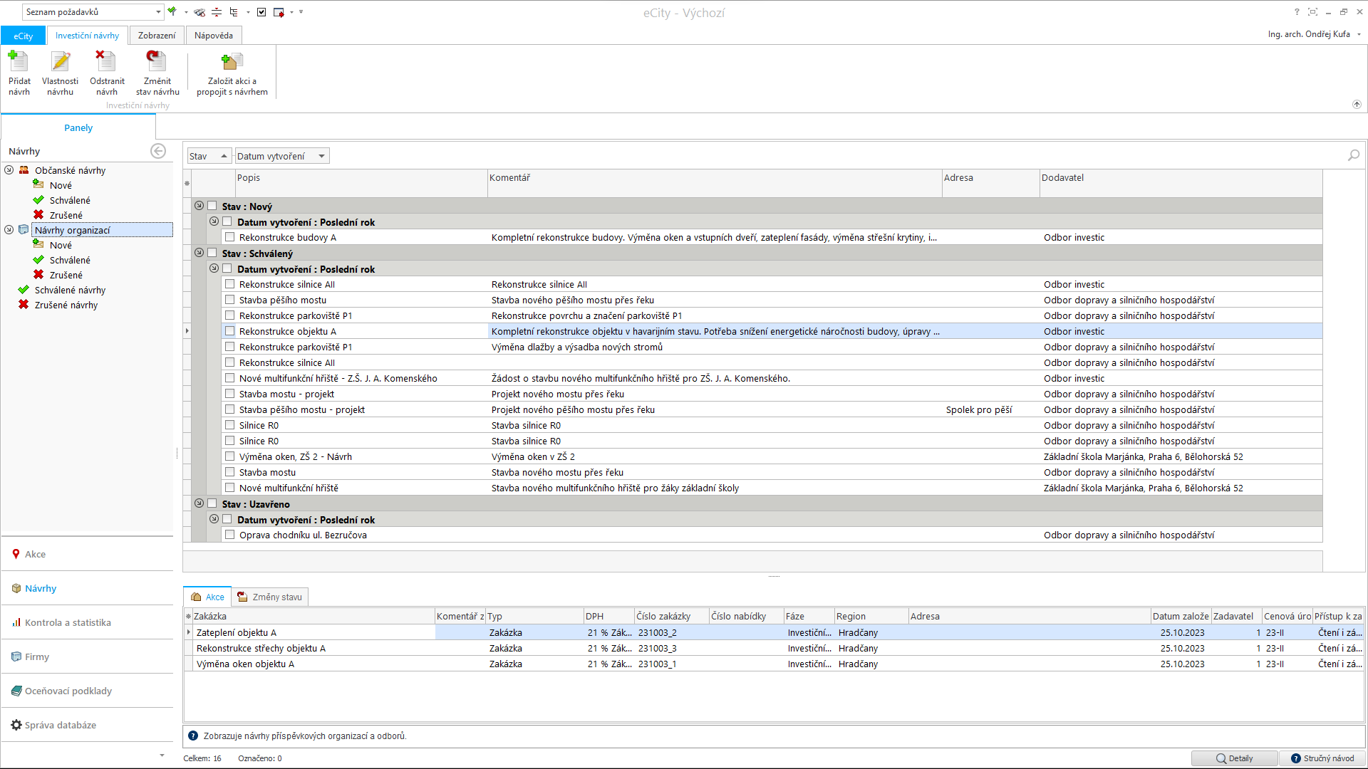Collapse the Stav : Uzavřeno group
The width and height of the screenshot is (1368, 769).
199,503
